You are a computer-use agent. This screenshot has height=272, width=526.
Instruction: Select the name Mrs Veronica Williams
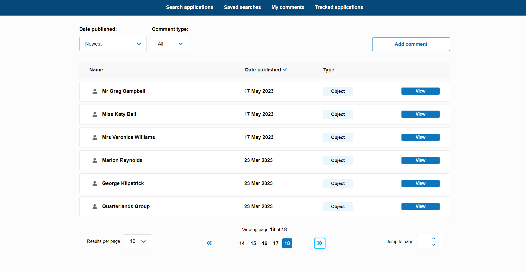[128, 137]
